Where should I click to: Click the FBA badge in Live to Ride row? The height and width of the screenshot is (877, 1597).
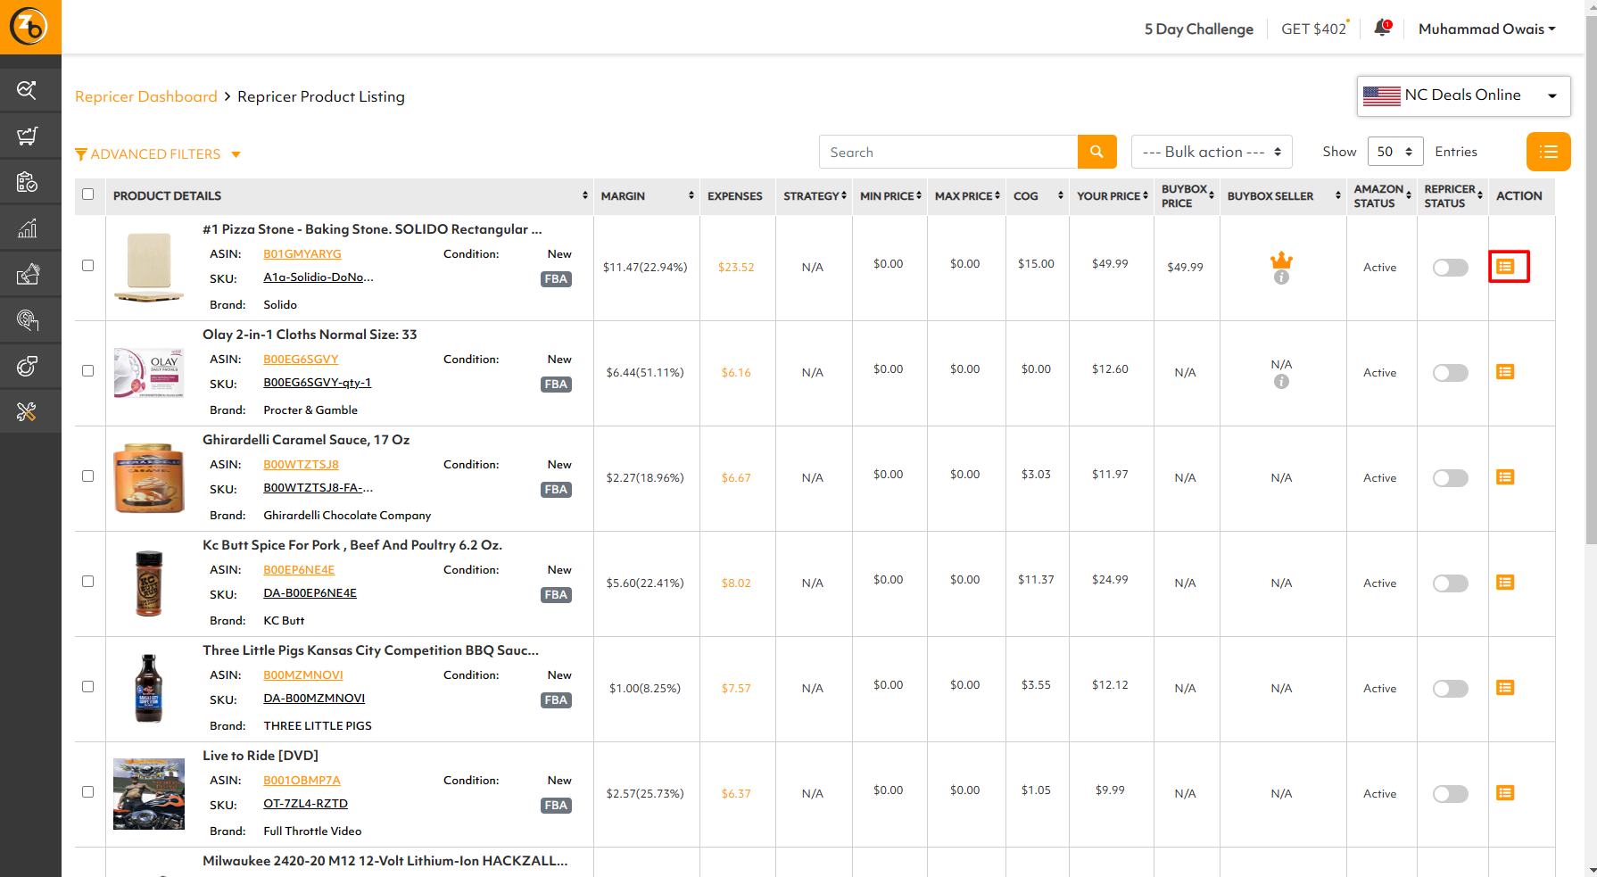click(556, 806)
